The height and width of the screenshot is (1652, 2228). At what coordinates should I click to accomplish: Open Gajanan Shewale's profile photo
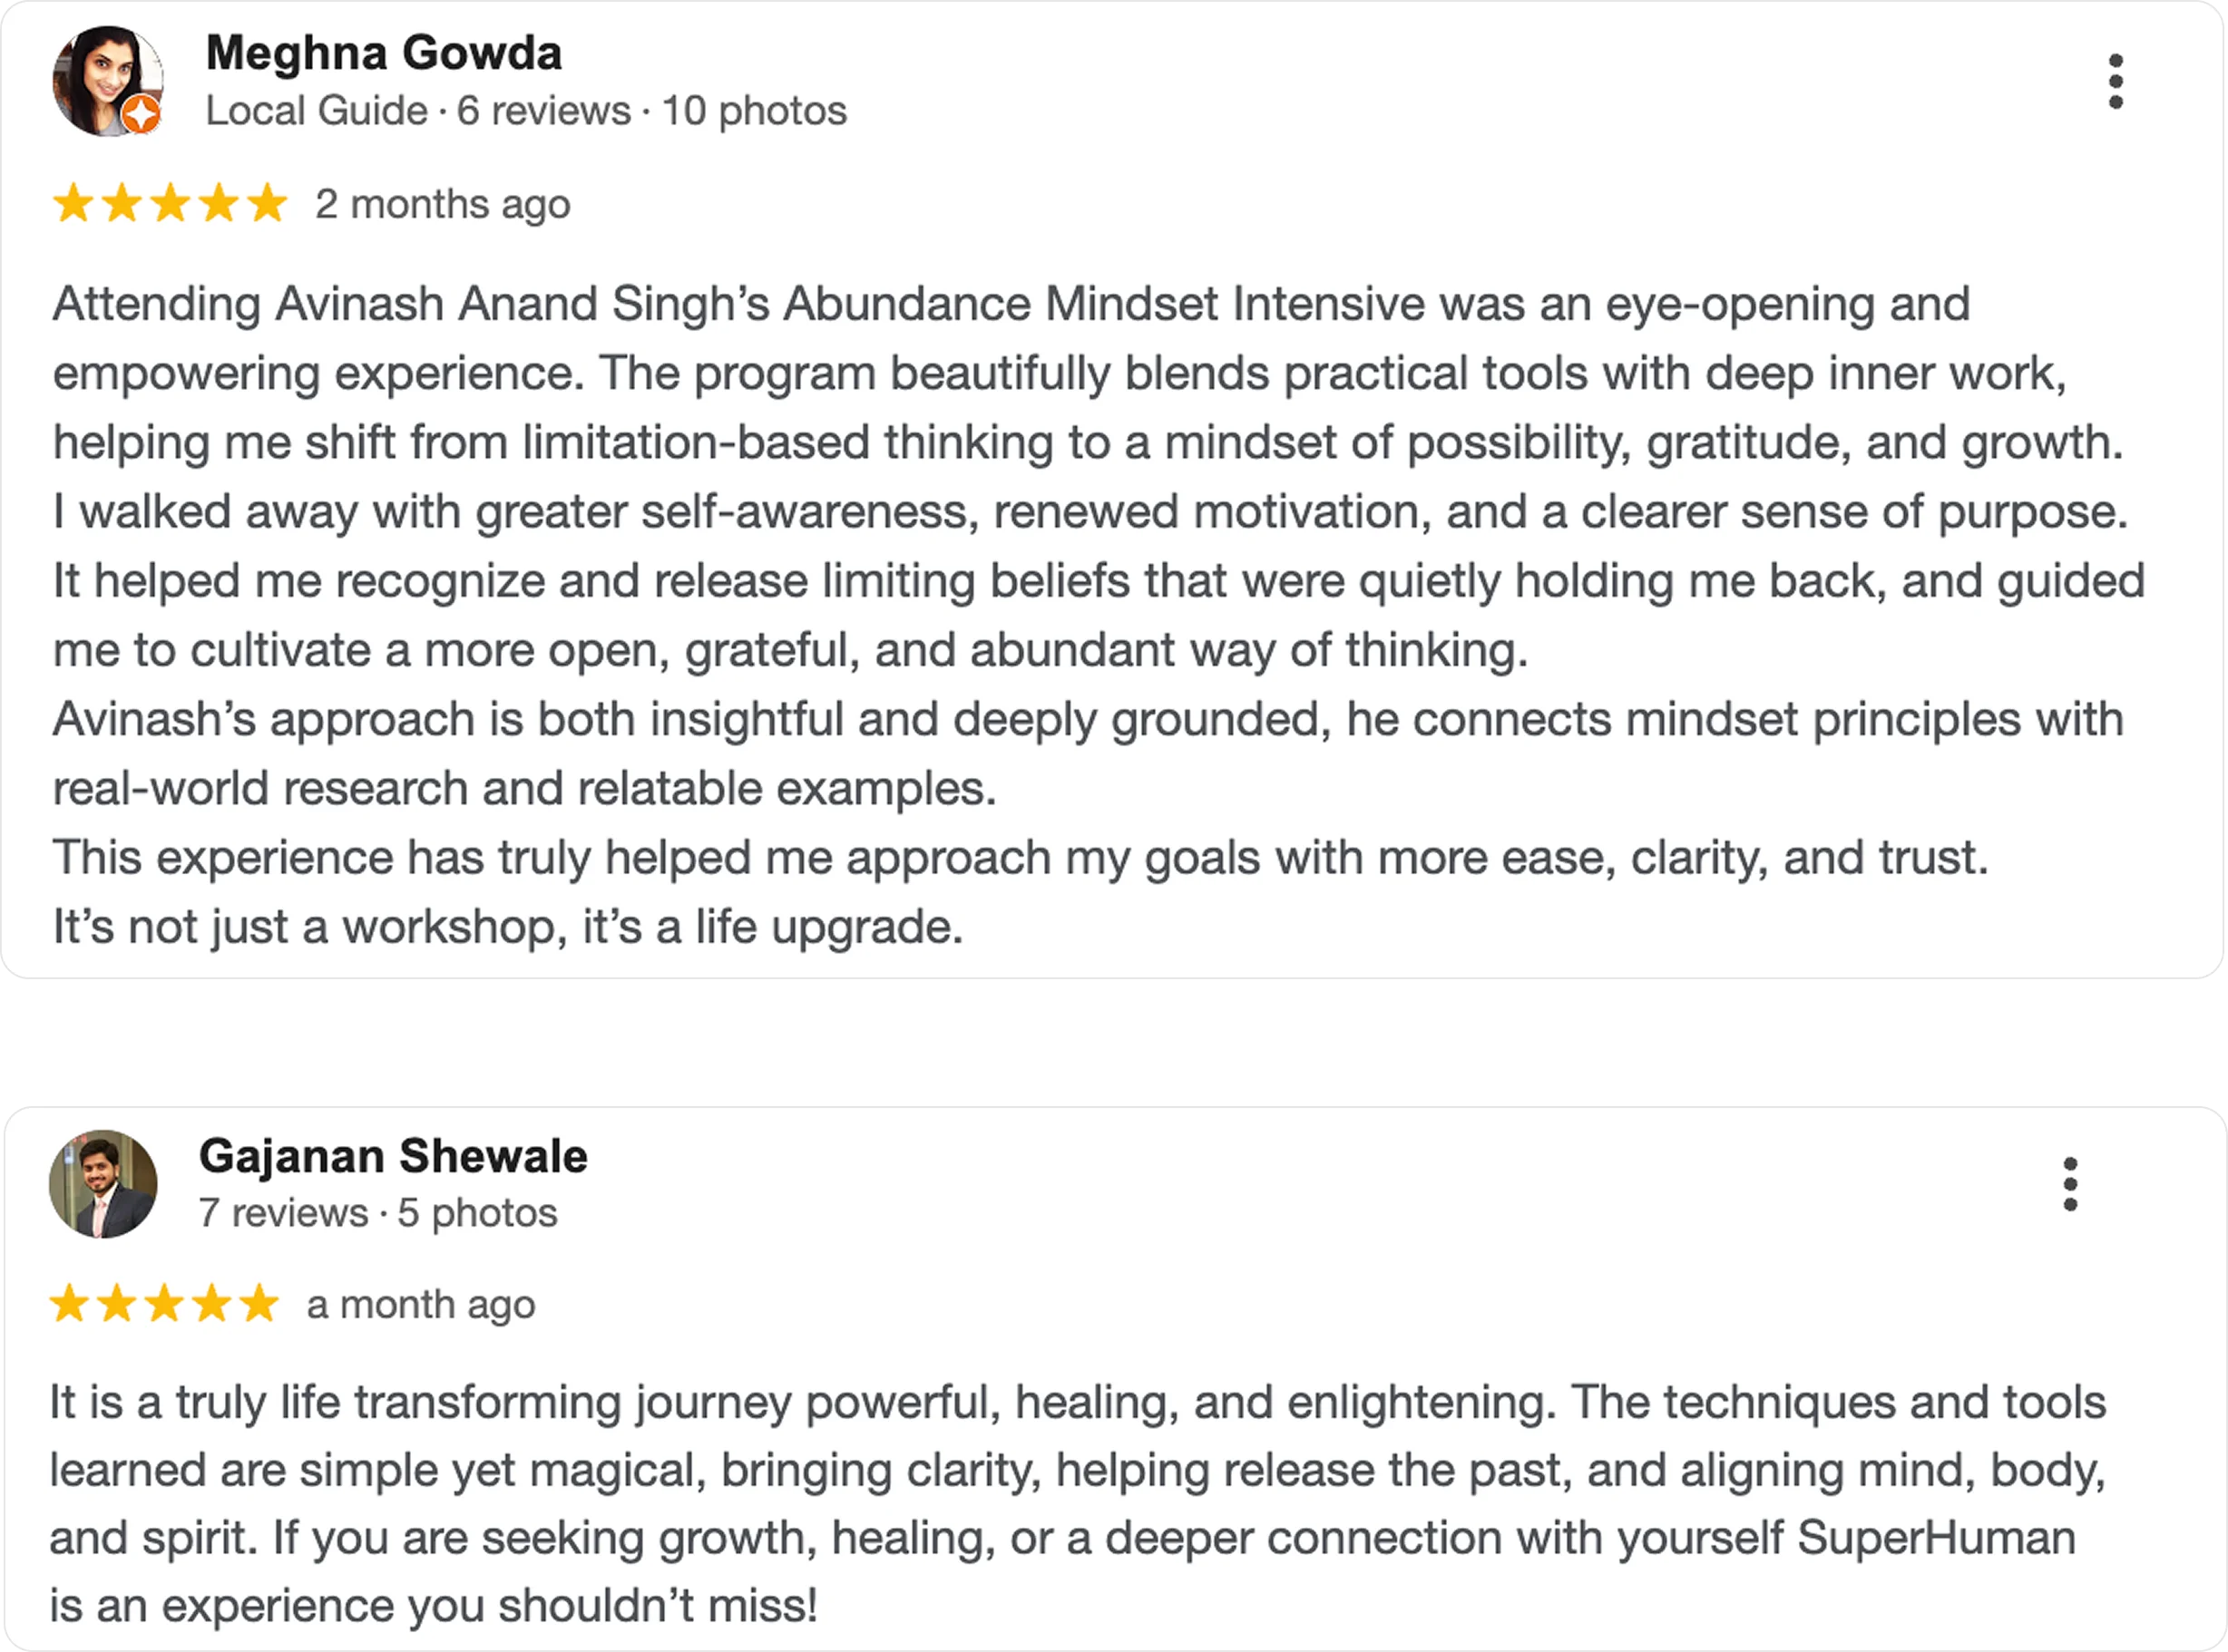tap(103, 1184)
